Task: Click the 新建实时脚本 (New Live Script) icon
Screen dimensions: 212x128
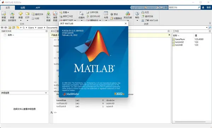Action: (12, 13)
